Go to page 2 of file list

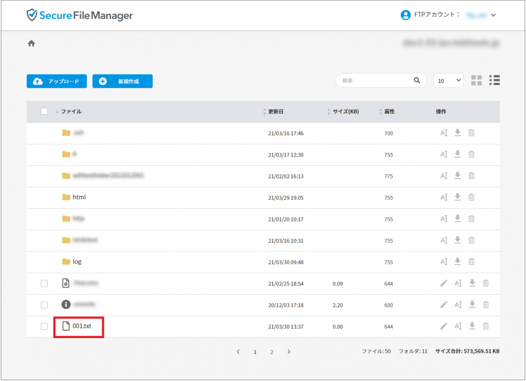(272, 352)
